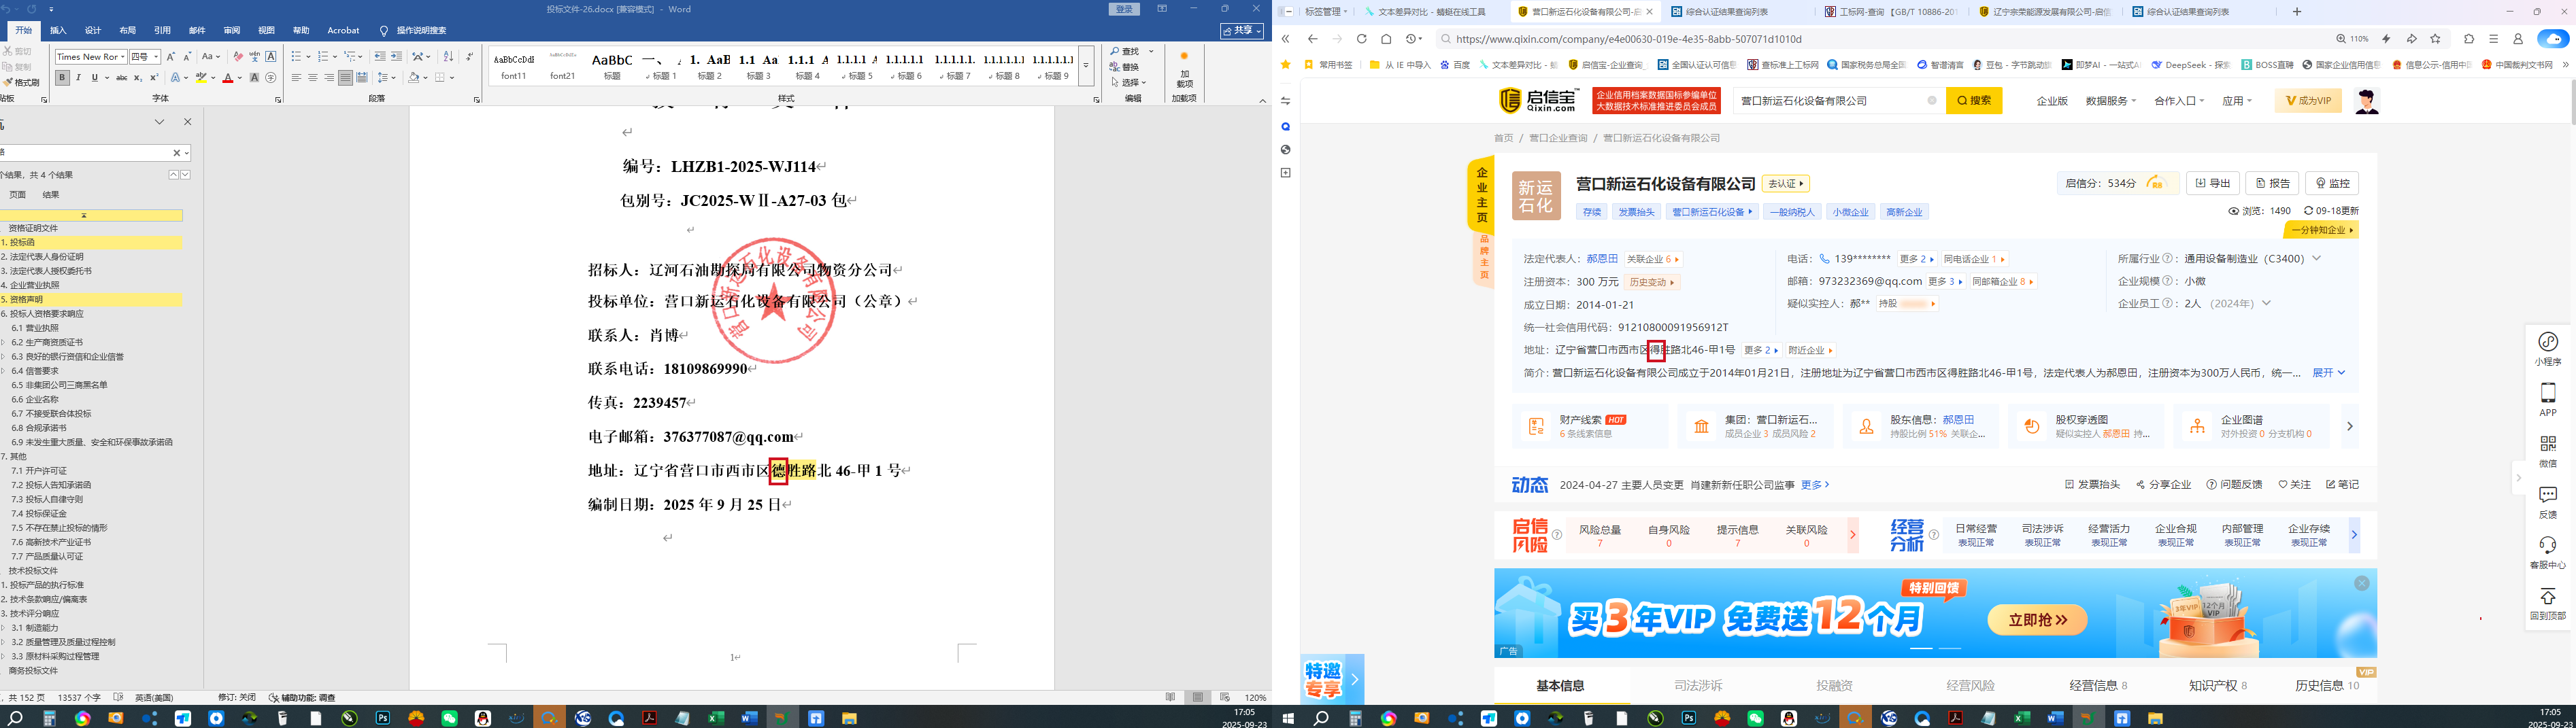Go to previous search result arrow

[x=173, y=175]
